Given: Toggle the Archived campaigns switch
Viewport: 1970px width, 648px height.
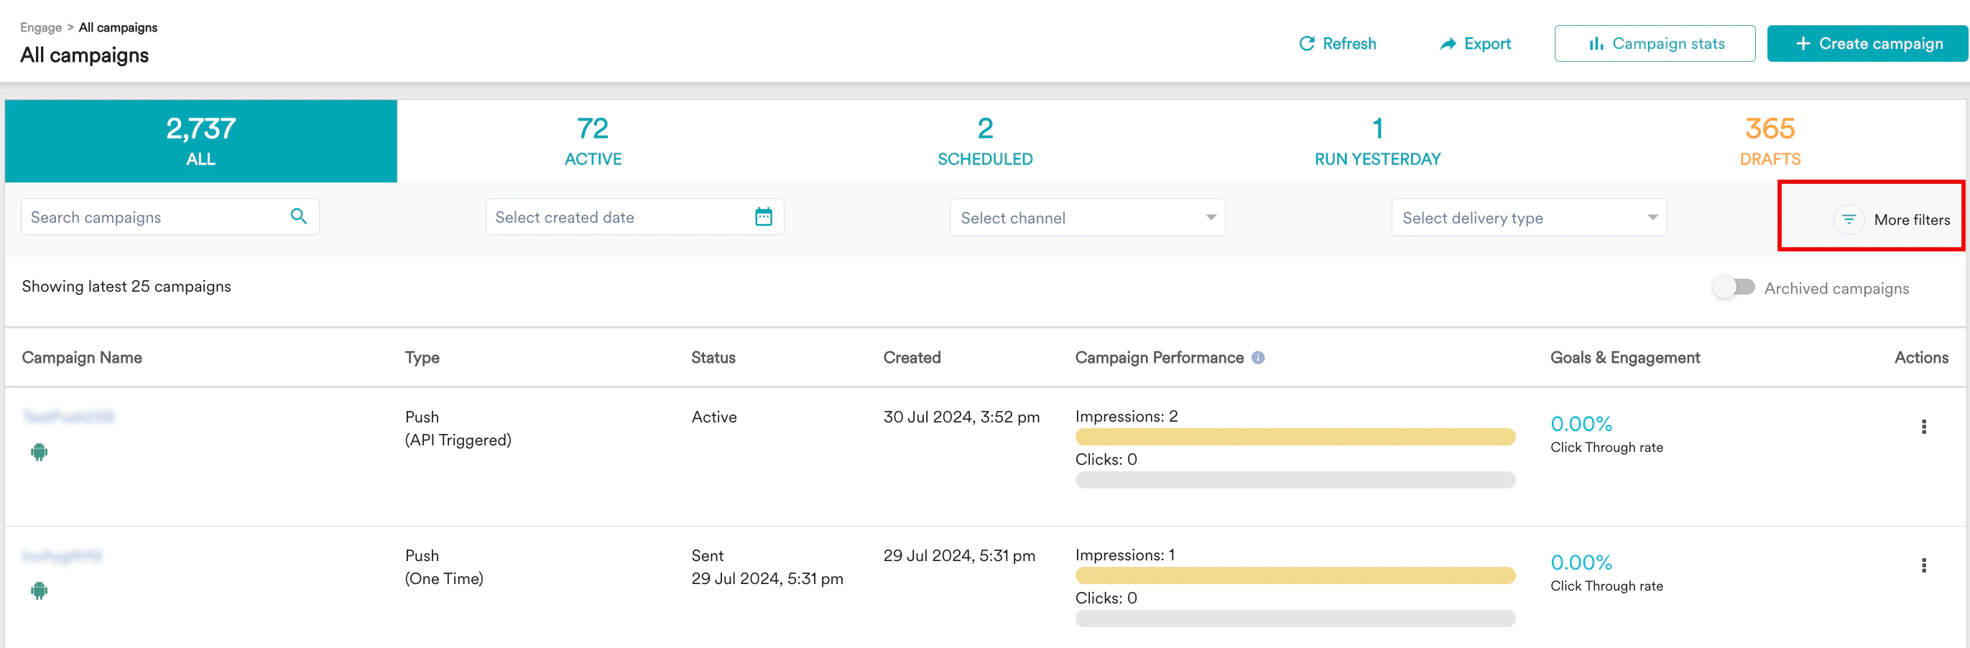Looking at the screenshot, I should [x=1734, y=287].
